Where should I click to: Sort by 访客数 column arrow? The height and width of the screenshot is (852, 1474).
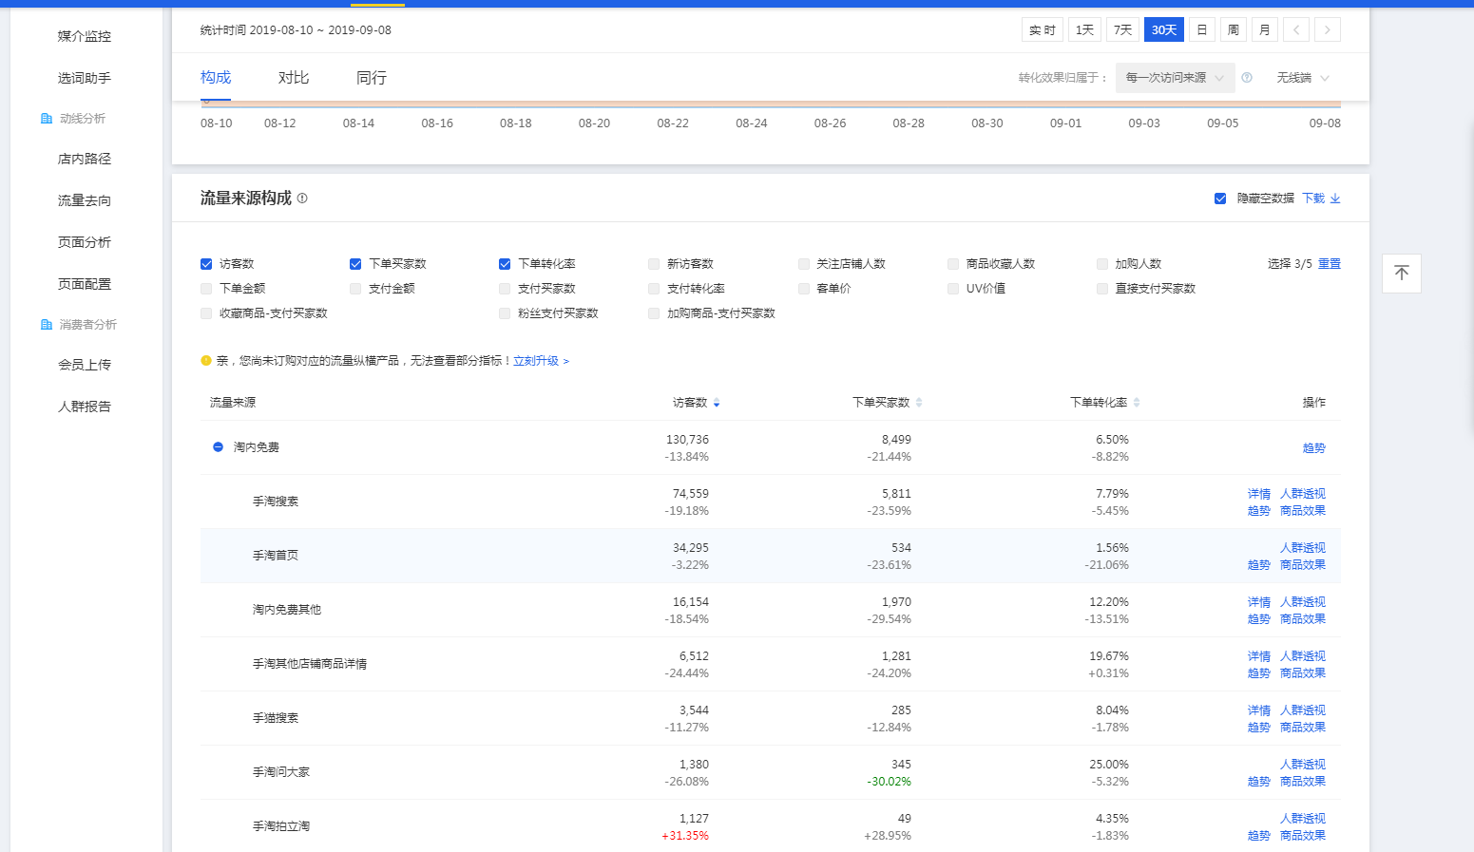point(717,404)
